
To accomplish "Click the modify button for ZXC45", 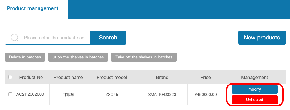I will pos(255,90).
